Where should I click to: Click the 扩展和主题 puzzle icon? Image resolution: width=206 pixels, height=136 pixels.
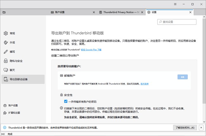[x=5, y=113]
